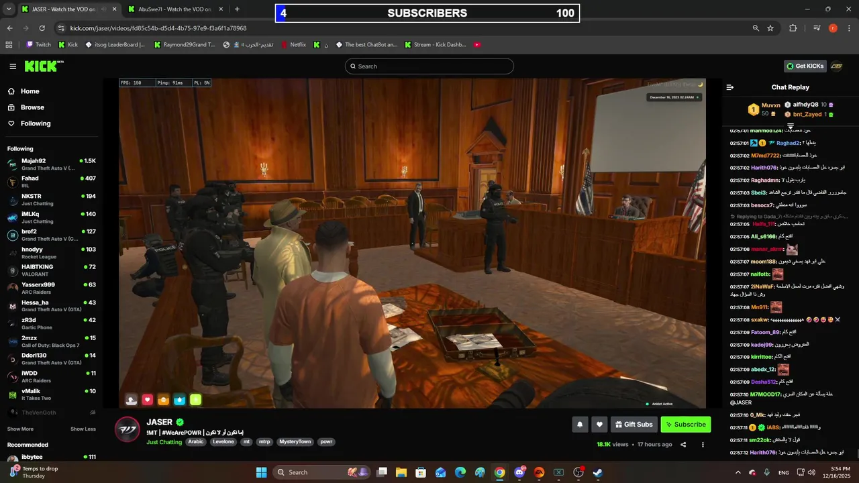Select the powr tag
Viewport: 859px width, 483px height.
[x=326, y=442]
